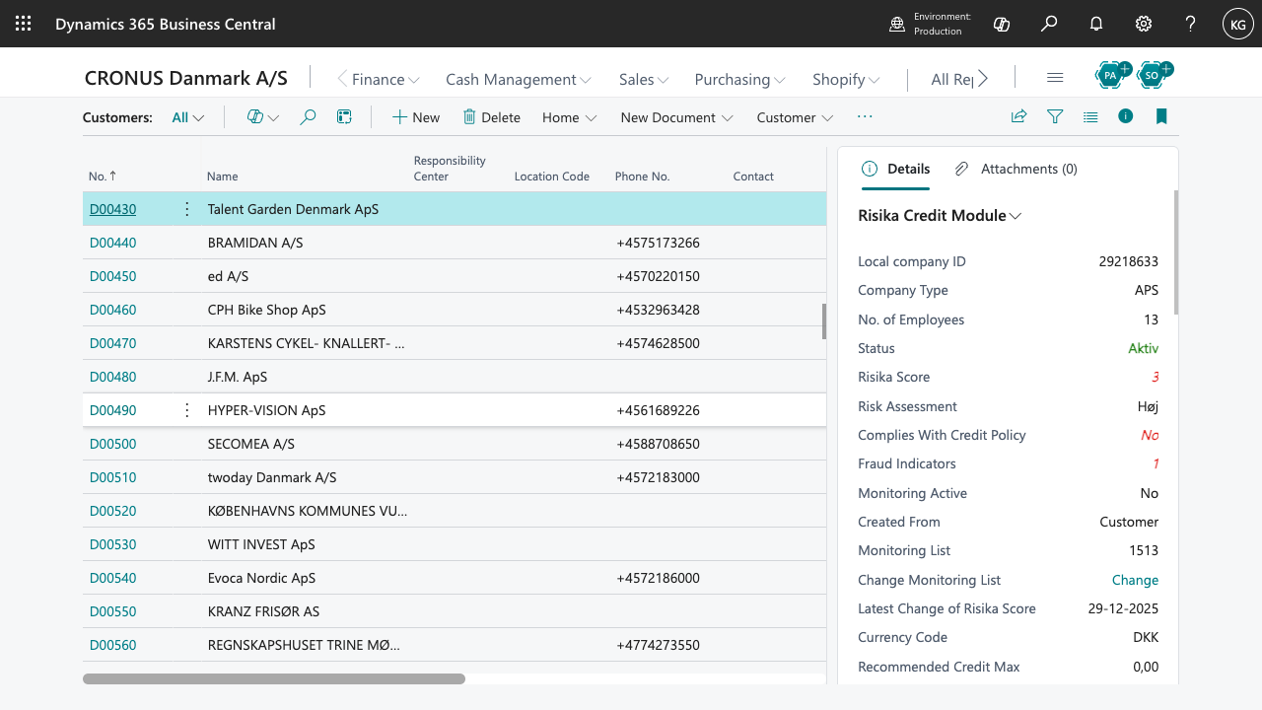This screenshot has height=710, width=1262.
Task: Expand the Purchasing menu
Action: pyautogui.click(x=739, y=79)
